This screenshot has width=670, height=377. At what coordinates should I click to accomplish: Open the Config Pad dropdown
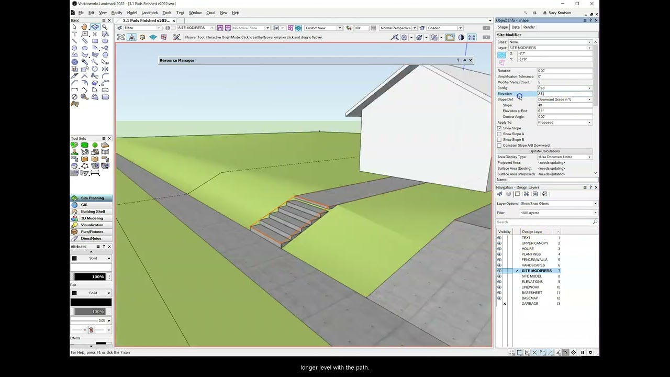click(x=564, y=88)
